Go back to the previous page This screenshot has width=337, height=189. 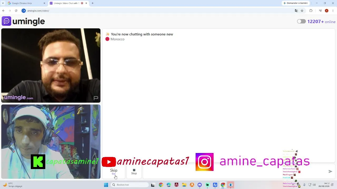pyautogui.click(x=3, y=11)
